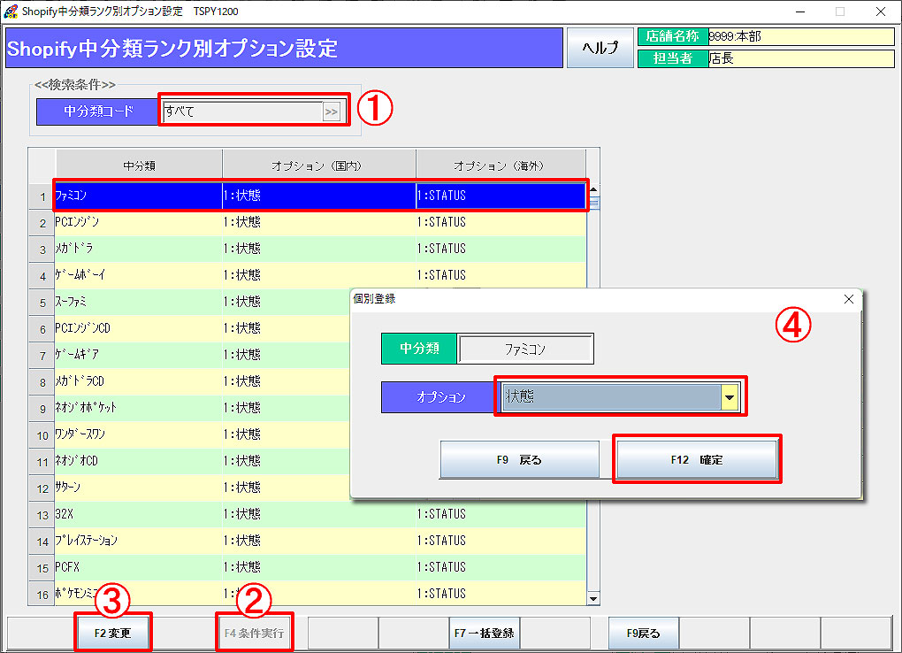The width and height of the screenshot is (902, 653).
Task: Open the 中分類コード lookup arrow button
Action: pyautogui.click(x=332, y=111)
